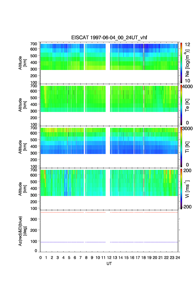Click the '0' tick on the UT axis

[40, 257]
